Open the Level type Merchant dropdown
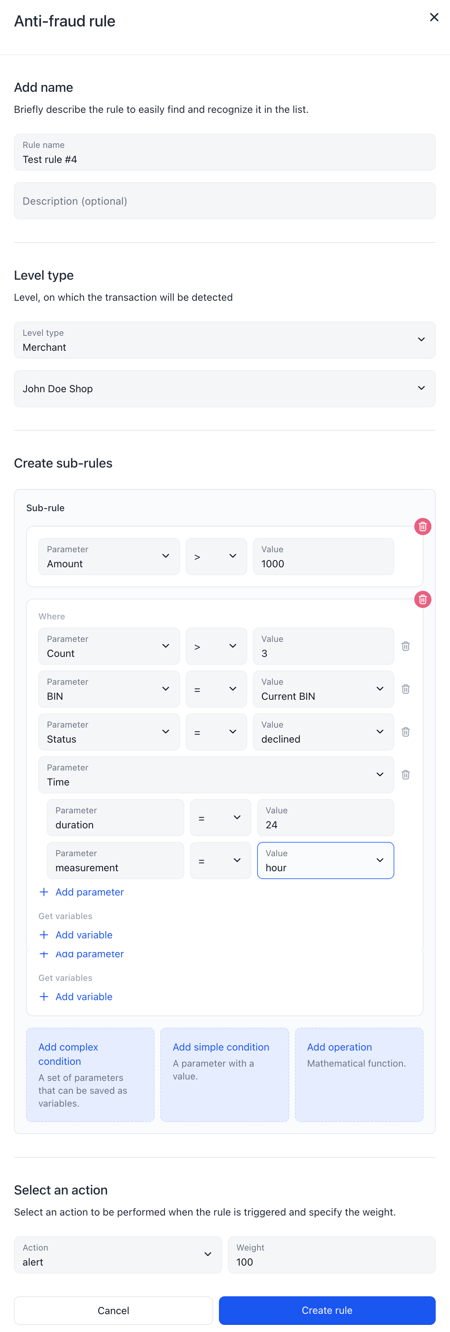 tap(225, 340)
